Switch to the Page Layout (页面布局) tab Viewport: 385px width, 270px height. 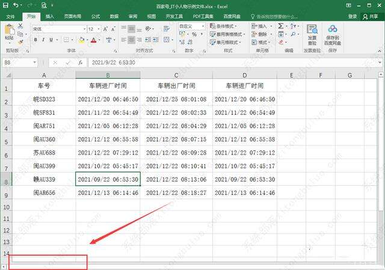pyautogui.click(x=73, y=16)
